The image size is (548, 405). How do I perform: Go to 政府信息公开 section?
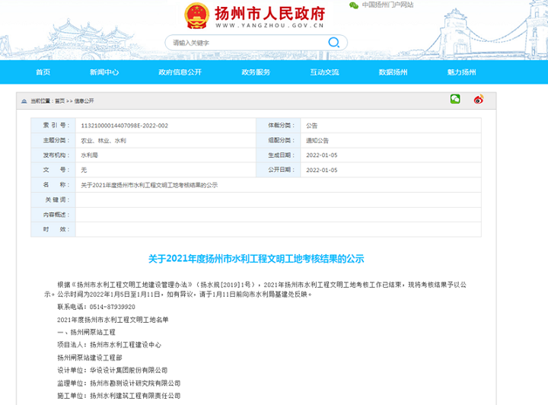(x=180, y=72)
